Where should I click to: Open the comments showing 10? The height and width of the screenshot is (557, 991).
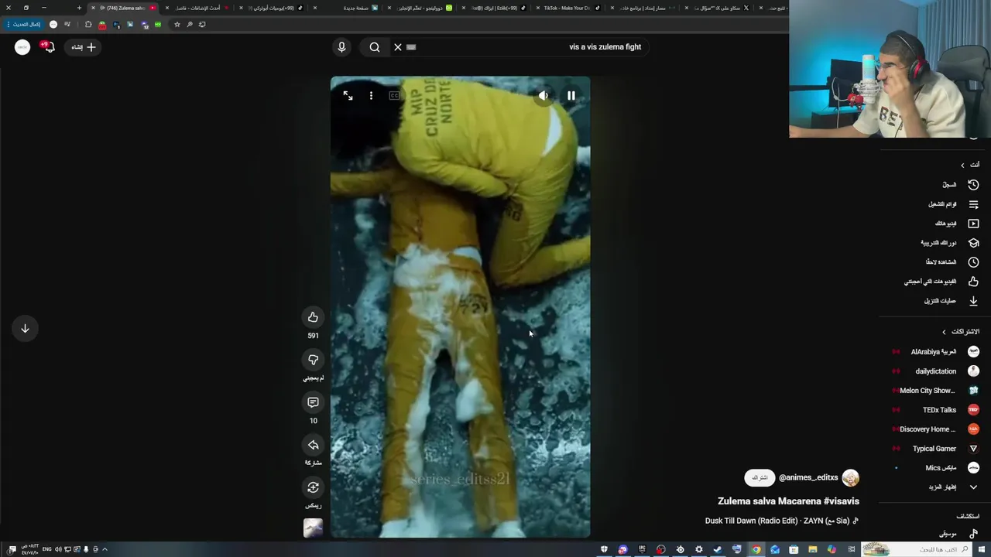point(313,402)
